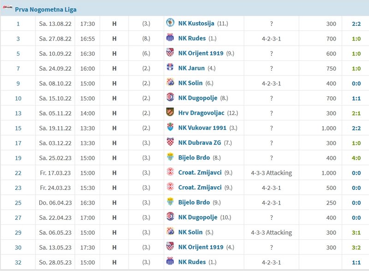Viewport: 369px width, 271px height.
Task: Click the NK Rudes crest in matchday 32 row
Action: [x=170, y=261]
